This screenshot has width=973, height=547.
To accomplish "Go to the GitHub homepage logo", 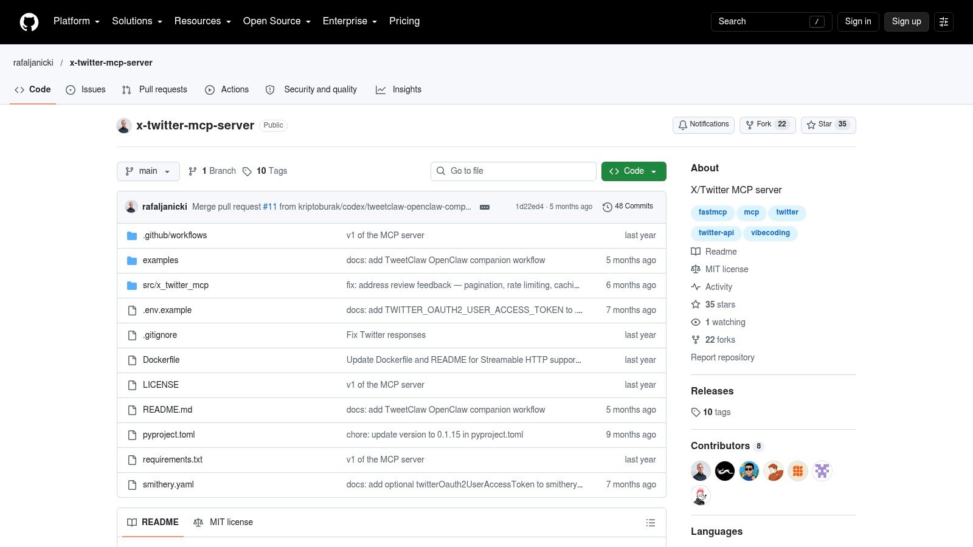I will 29,22.
